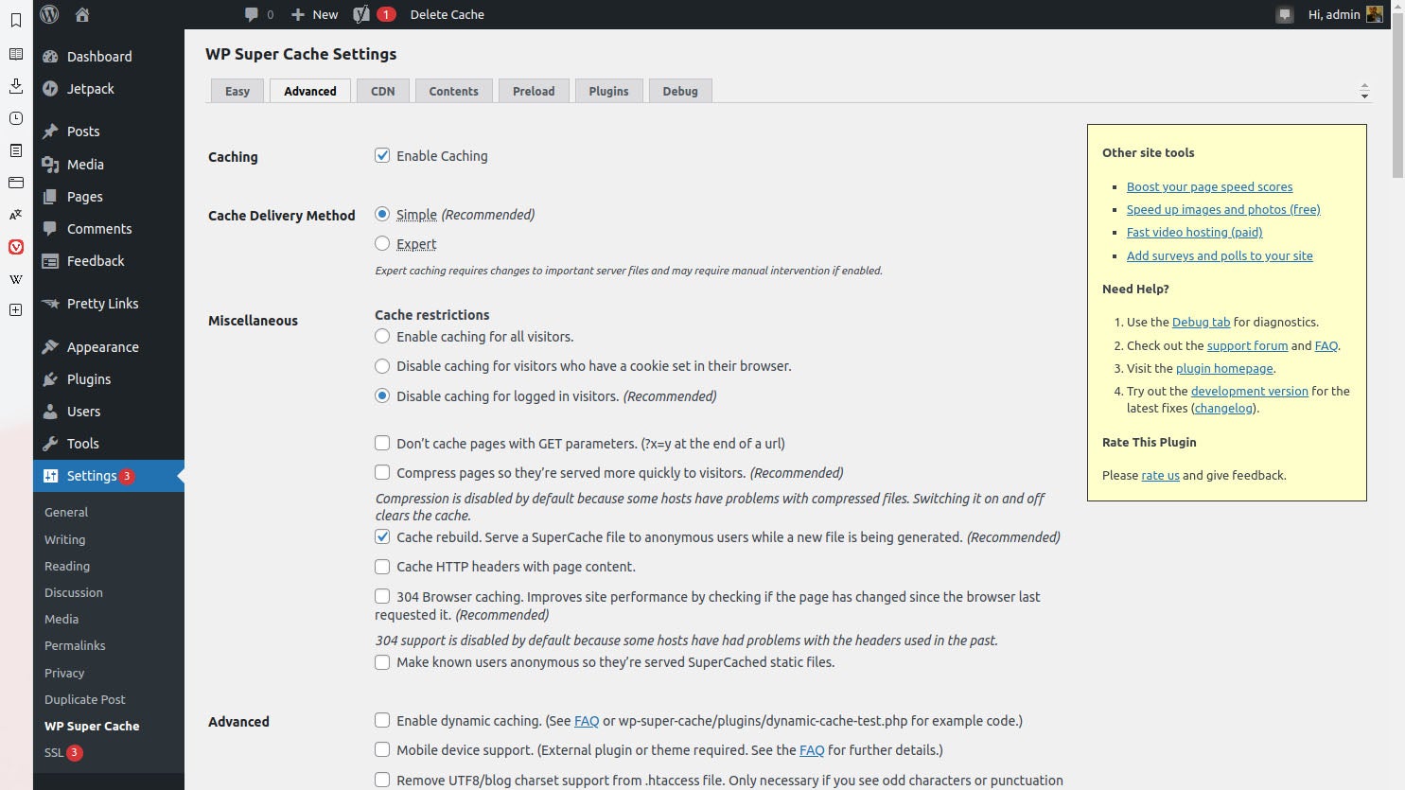
Task: Open the plugin homepage link
Action: 1224,368
